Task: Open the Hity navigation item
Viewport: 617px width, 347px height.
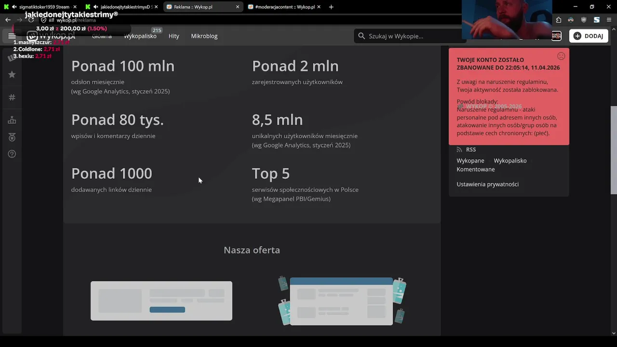Action: coord(174,36)
